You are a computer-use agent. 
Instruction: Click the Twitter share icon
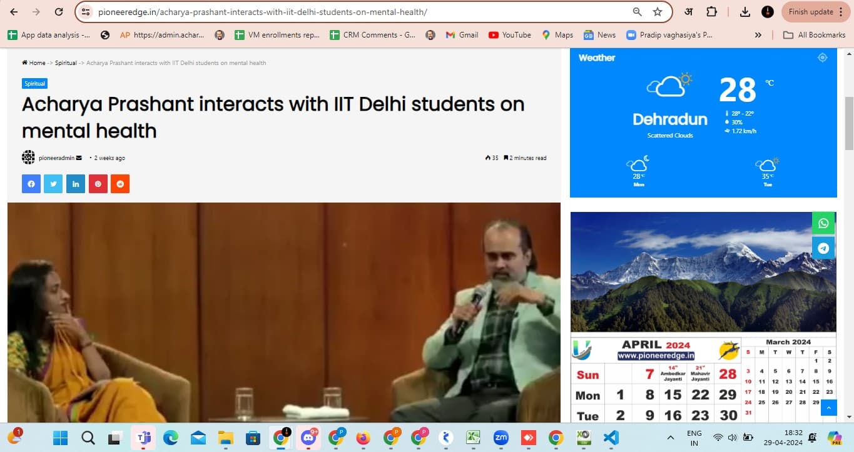[53, 184]
